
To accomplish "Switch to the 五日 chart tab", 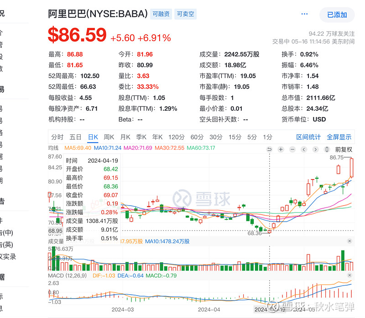I will tap(75, 137).
